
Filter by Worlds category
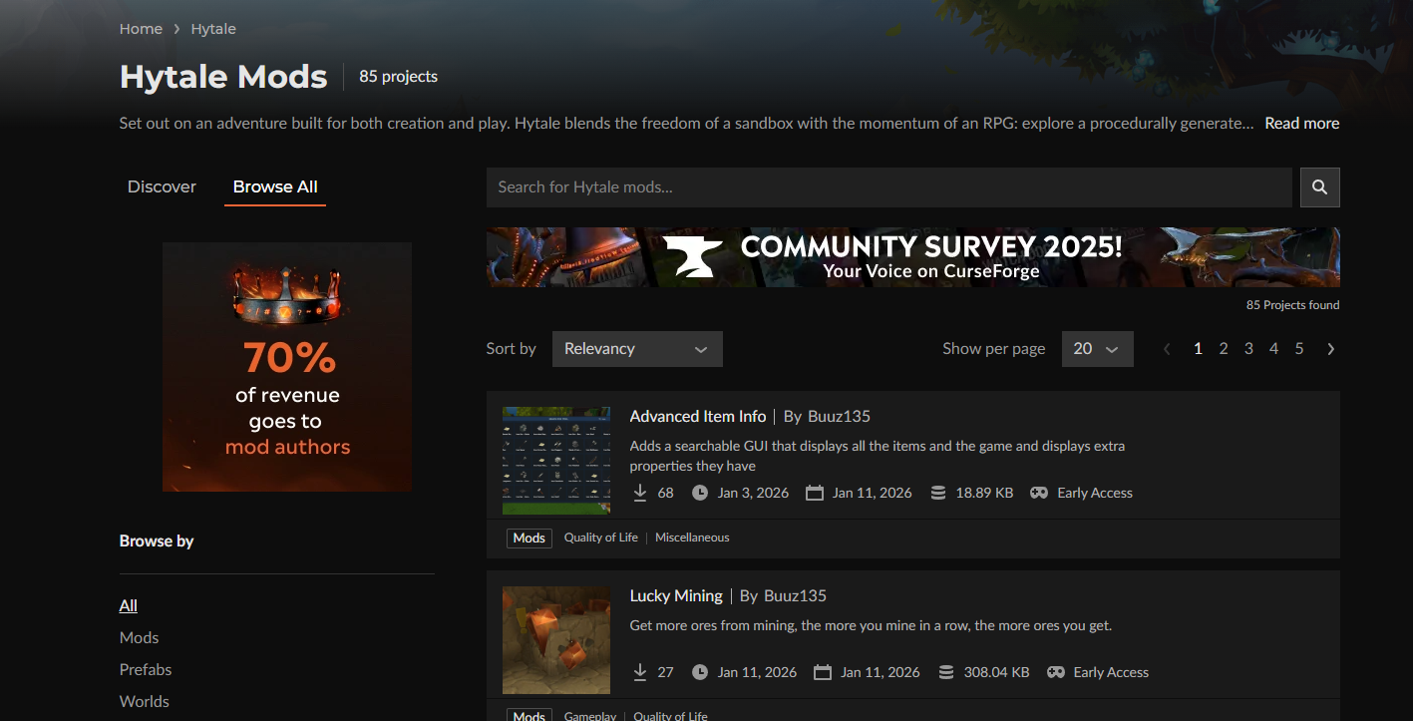145,701
